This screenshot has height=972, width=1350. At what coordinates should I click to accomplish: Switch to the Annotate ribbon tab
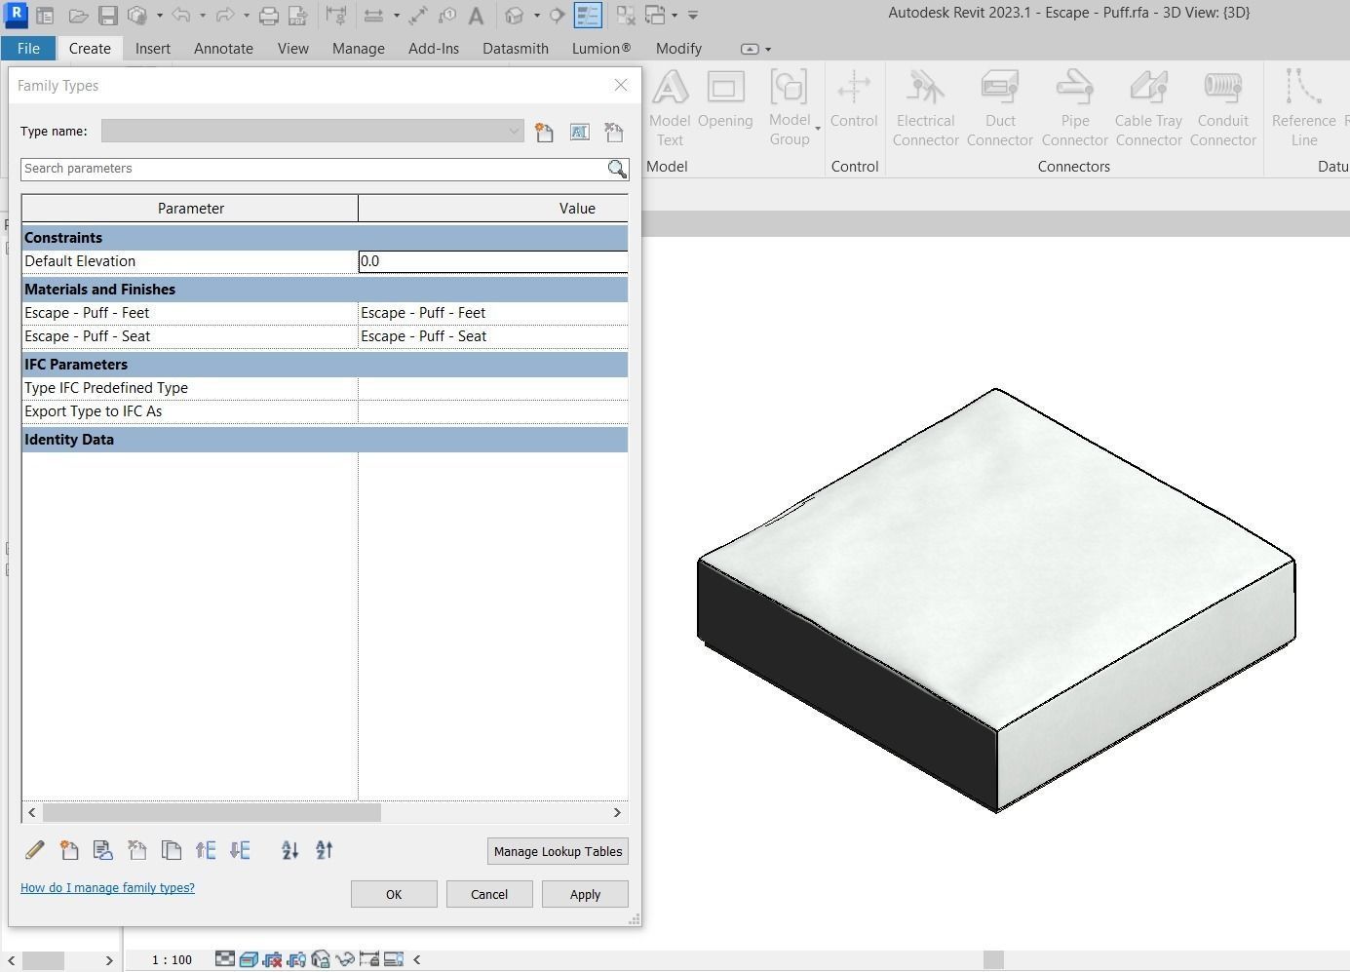coord(223,49)
